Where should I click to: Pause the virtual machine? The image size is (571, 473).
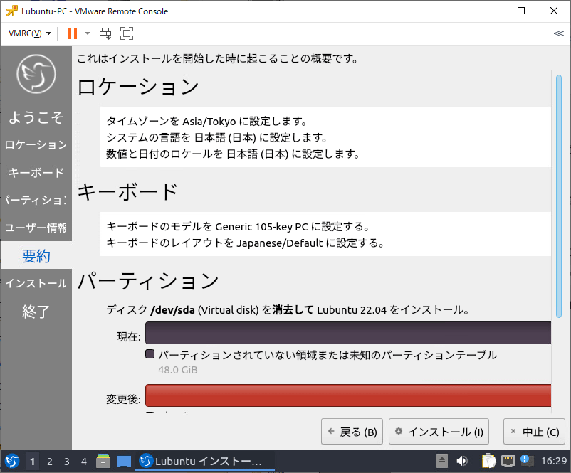pyautogui.click(x=73, y=33)
